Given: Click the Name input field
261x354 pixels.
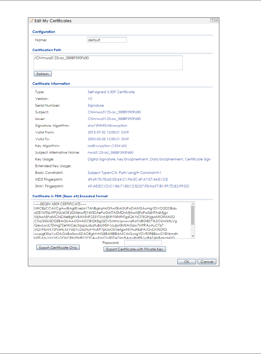Looking at the screenshot, I should pyautogui.click(x=107, y=40).
